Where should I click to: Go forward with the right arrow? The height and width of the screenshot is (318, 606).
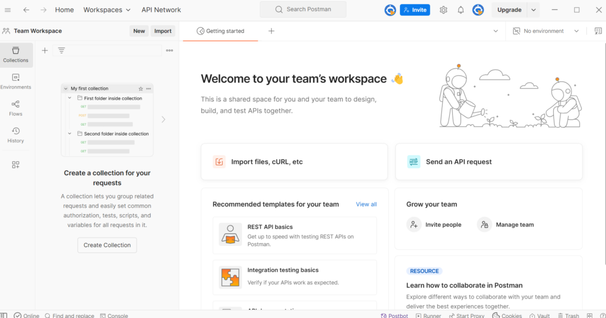tap(43, 10)
